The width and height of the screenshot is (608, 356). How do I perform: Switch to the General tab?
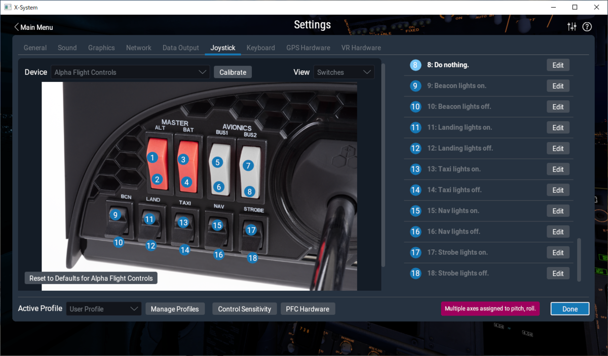coord(35,48)
